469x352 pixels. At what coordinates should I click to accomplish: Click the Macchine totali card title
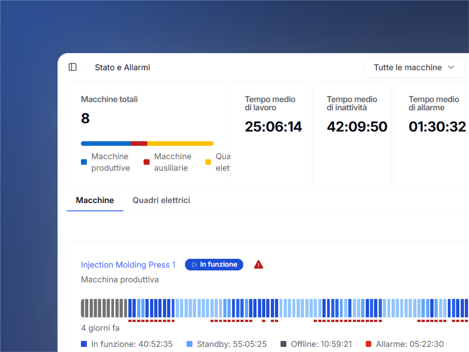click(109, 99)
